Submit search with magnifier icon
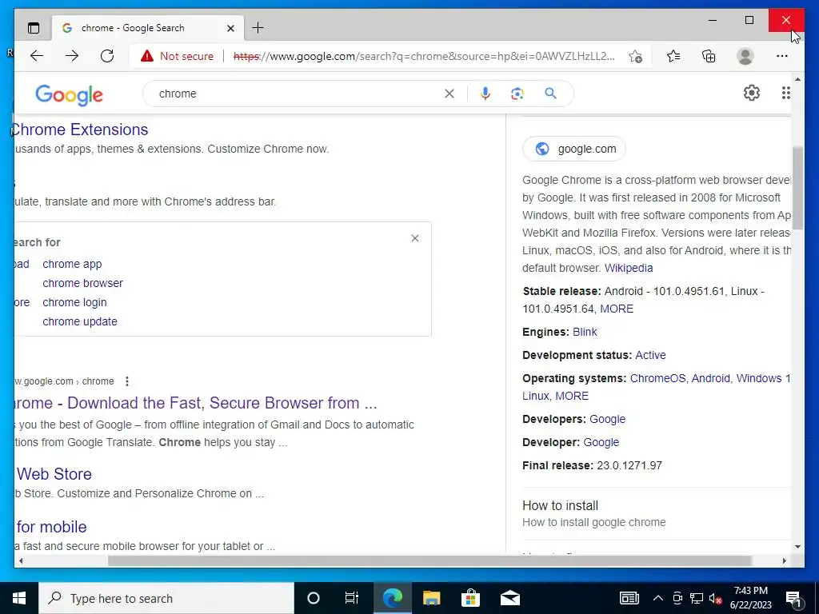Image resolution: width=819 pixels, height=614 pixels. pos(550,94)
